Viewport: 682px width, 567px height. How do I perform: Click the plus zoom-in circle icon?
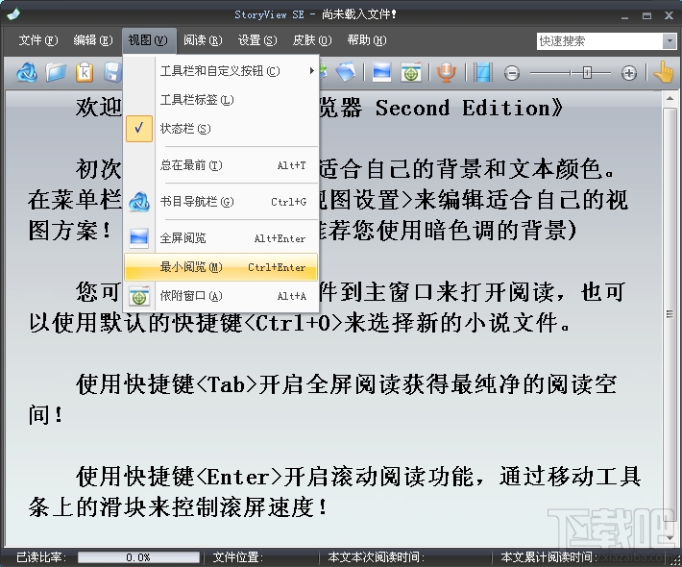click(x=629, y=73)
